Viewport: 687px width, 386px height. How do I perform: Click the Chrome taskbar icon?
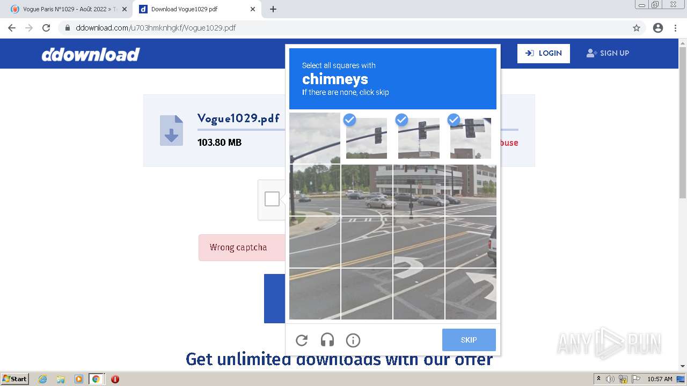tap(96, 379)
